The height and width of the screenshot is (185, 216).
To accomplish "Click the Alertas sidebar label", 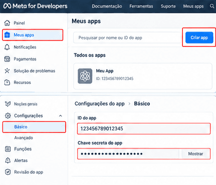I will (21, 160).
